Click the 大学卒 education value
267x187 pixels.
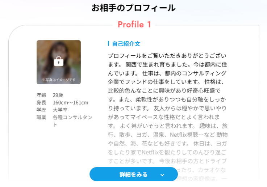60,110
